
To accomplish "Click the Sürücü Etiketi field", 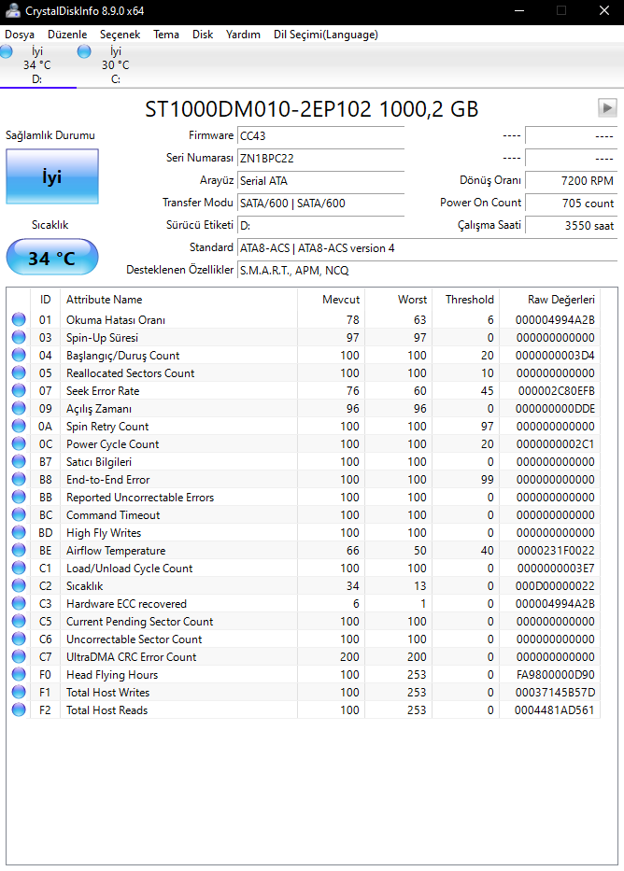I will (321, 226).
